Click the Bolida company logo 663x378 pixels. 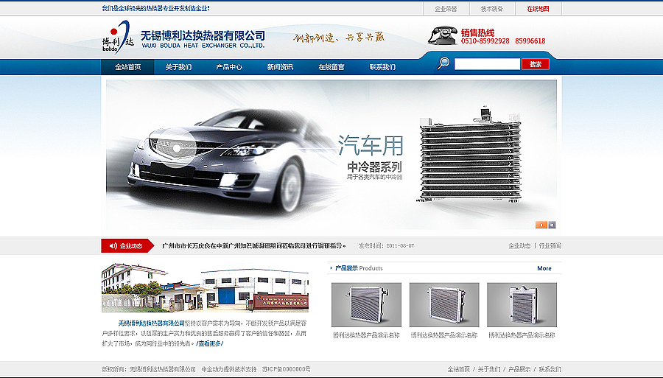(118, 38)
